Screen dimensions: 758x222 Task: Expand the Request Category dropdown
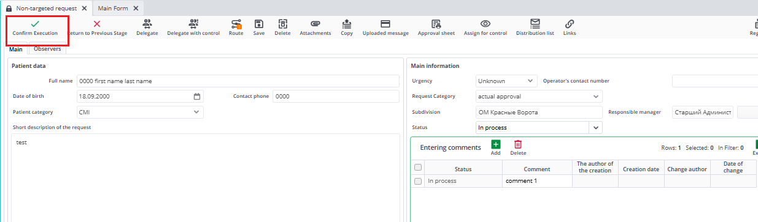(595, 97)
